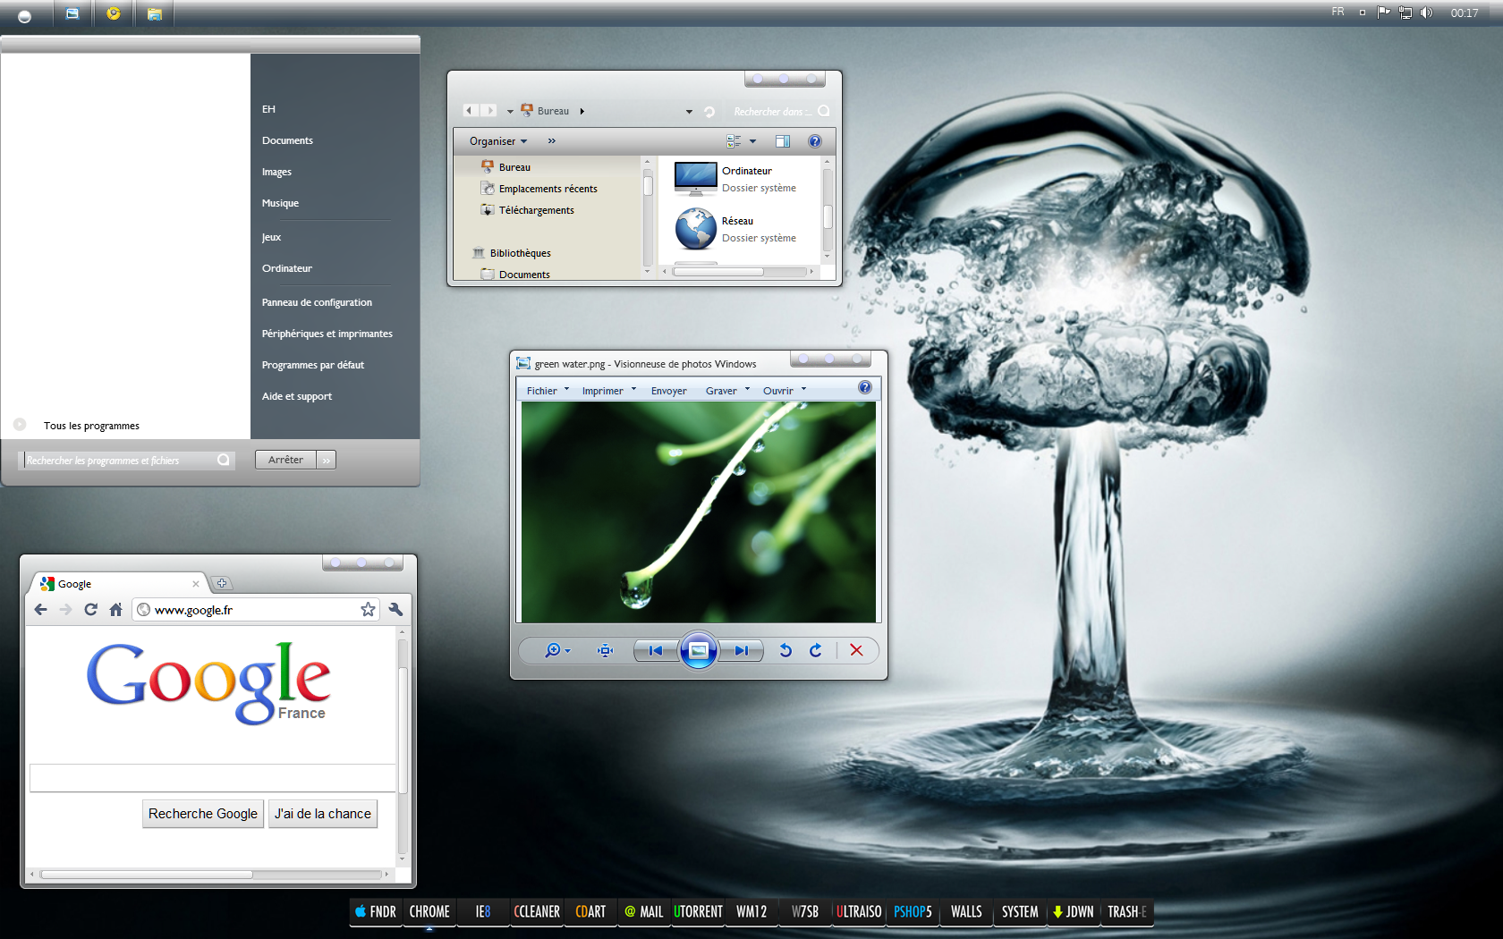
Task: Open CCLEANER from bottom dock
Action: point(537,911)
